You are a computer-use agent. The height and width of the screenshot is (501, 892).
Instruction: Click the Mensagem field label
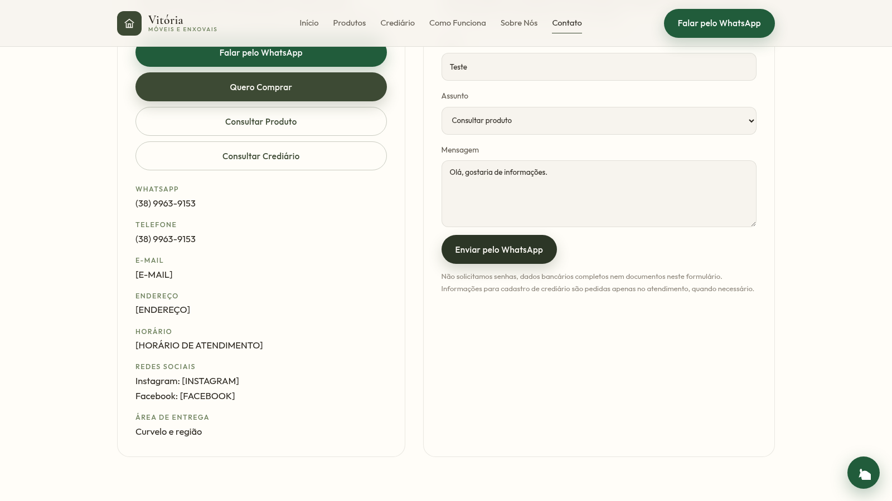click(x=460, y=150)
